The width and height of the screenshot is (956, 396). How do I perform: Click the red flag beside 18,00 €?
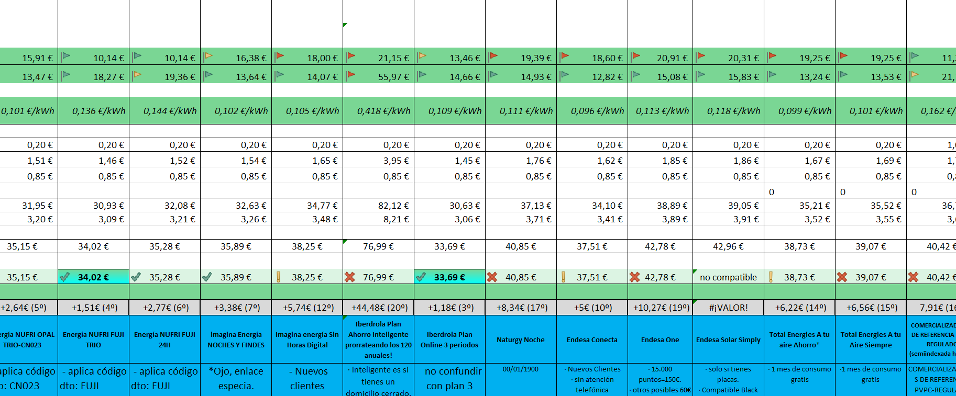click(x=280, y=56)
